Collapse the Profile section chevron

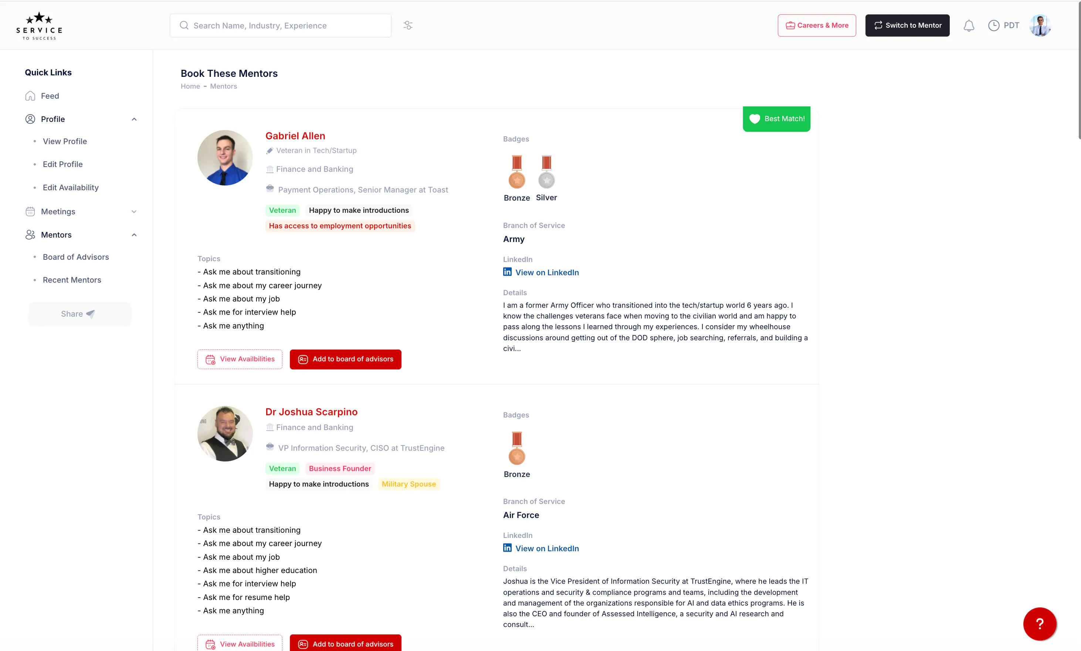pyautogui.click(x=134, y=119)
